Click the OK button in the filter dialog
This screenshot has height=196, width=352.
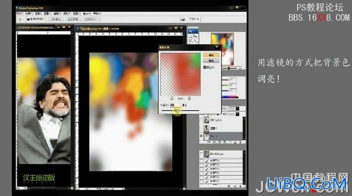coord(211,55)
